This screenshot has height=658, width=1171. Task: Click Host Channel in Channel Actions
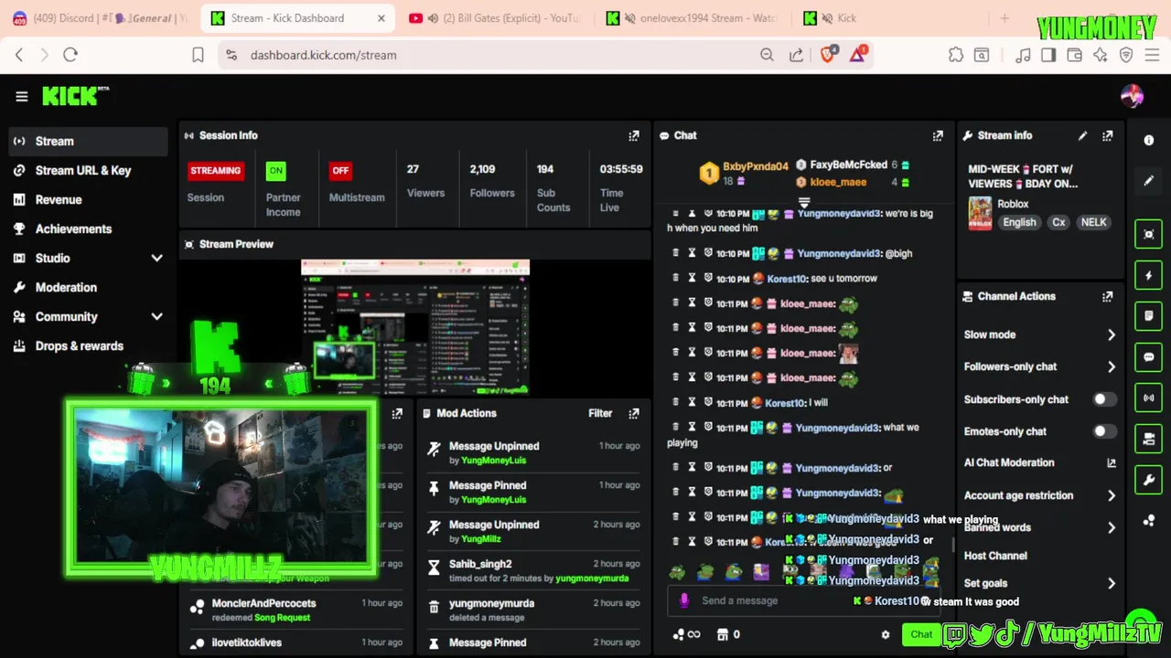point(995,556)
